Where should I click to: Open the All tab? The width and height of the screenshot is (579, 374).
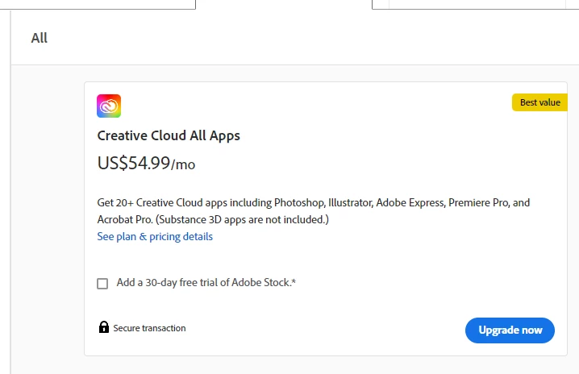(40, 38)
